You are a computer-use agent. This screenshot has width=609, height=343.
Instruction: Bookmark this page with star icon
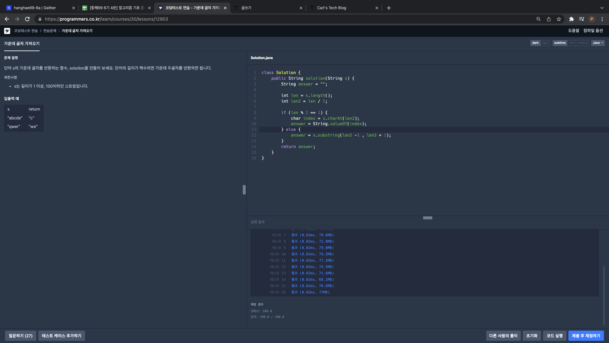click(x=559, y=19)
